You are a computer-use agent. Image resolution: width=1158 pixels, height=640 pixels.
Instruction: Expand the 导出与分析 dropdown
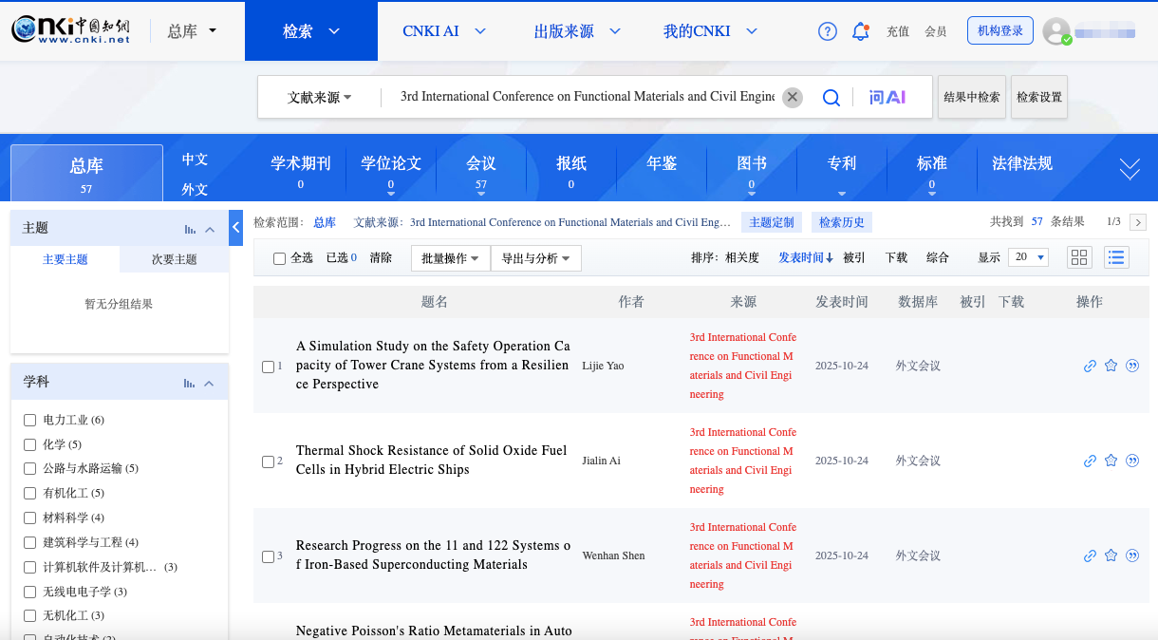(x=535, y=258)
